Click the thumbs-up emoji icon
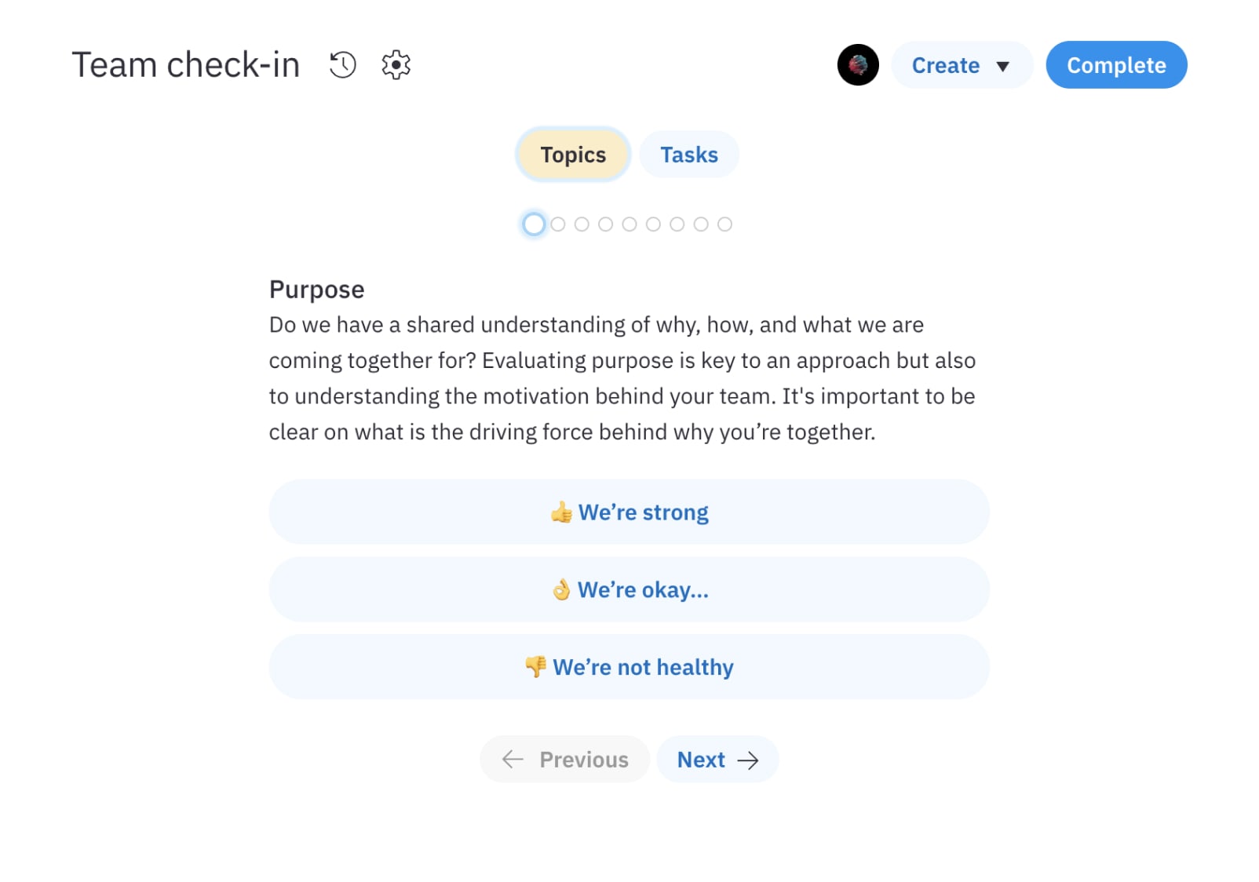1259x882 pixels. pyautogui.click(x=560, y=512)
